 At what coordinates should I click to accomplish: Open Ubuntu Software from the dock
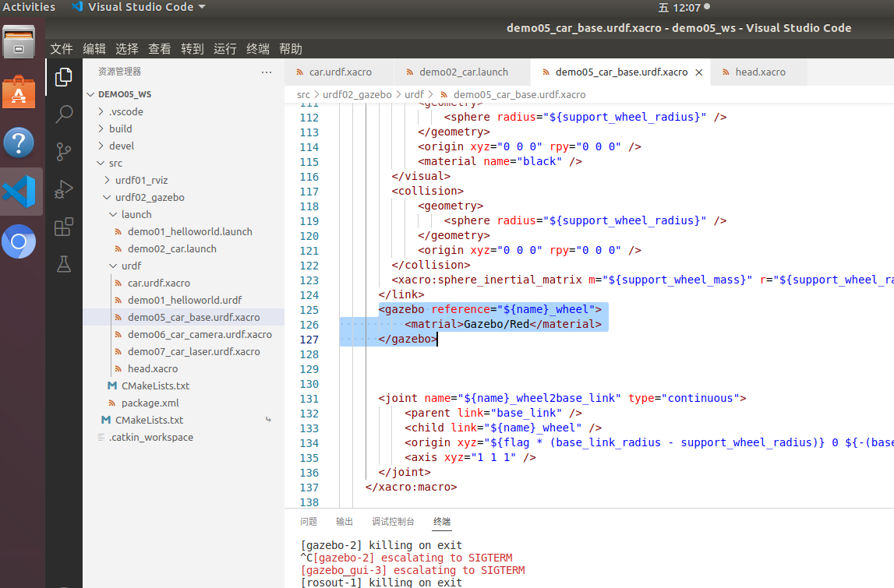(x=19, y=92)
